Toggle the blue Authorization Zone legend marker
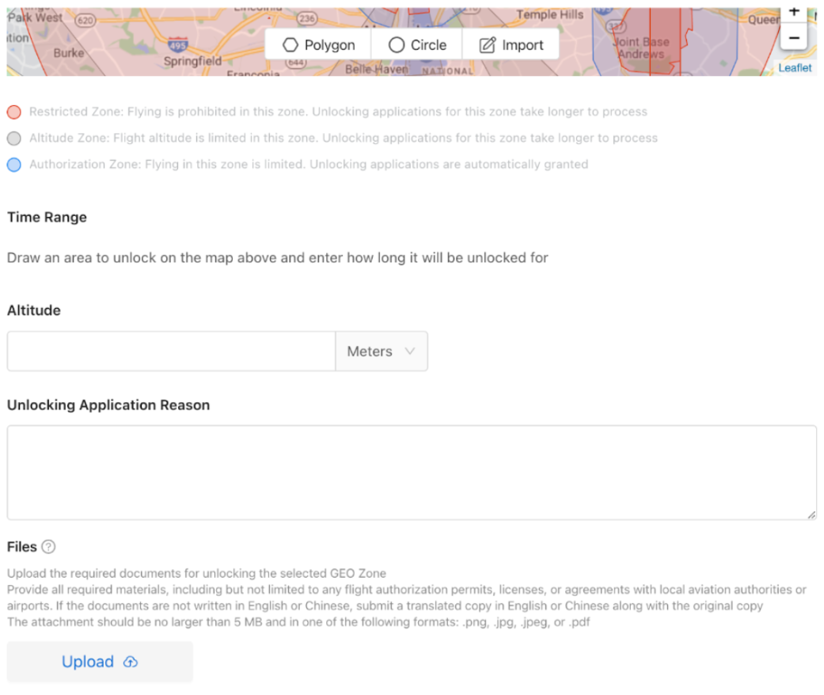The width and height of the screenshot is (824, 695). [13, 164]
